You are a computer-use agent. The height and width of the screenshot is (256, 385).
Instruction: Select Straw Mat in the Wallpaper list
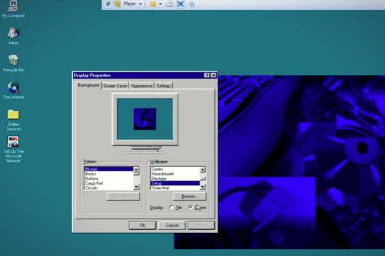click(175, 188)
